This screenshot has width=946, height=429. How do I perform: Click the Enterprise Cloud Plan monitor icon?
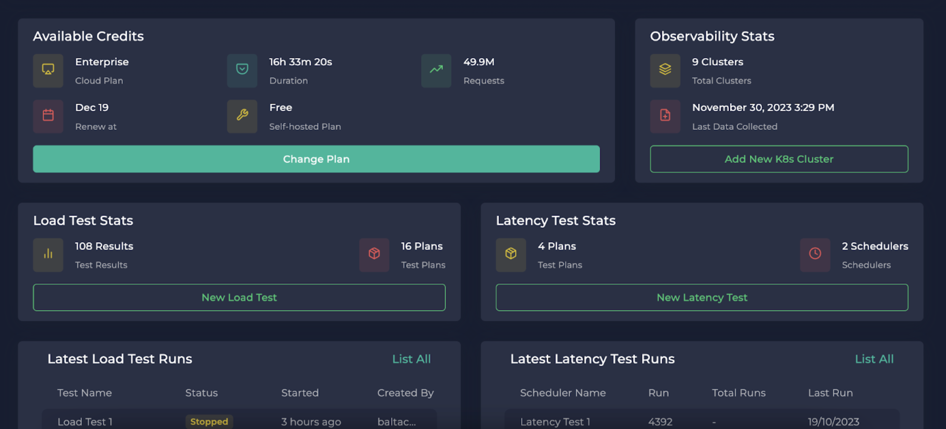[x=48, y=70]
